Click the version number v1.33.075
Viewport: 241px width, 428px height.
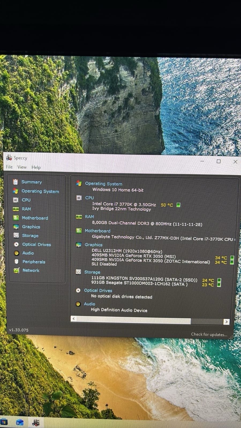click(18, 330)
